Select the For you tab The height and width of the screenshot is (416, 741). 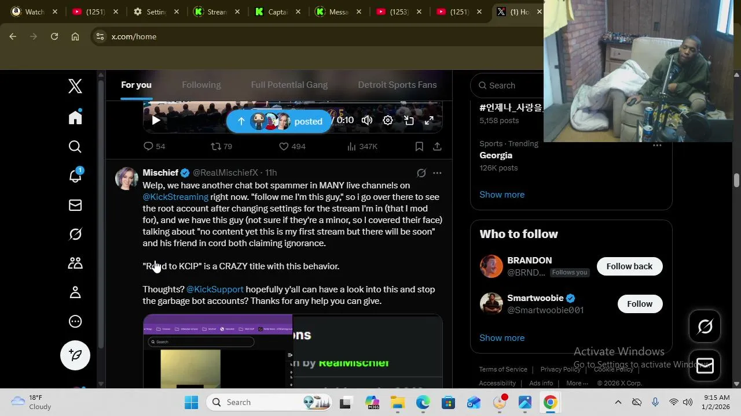136,85
